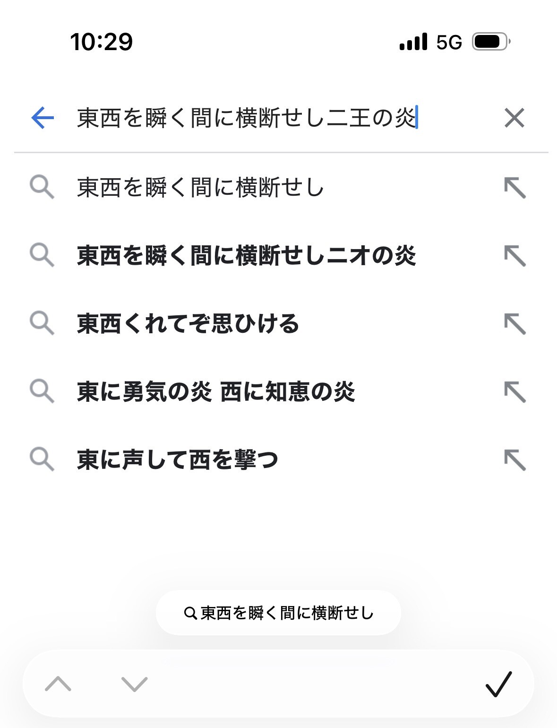This screenshot has width=557, height=728.
Task: Tap the blue back arrow
Action: coord(43,118)
